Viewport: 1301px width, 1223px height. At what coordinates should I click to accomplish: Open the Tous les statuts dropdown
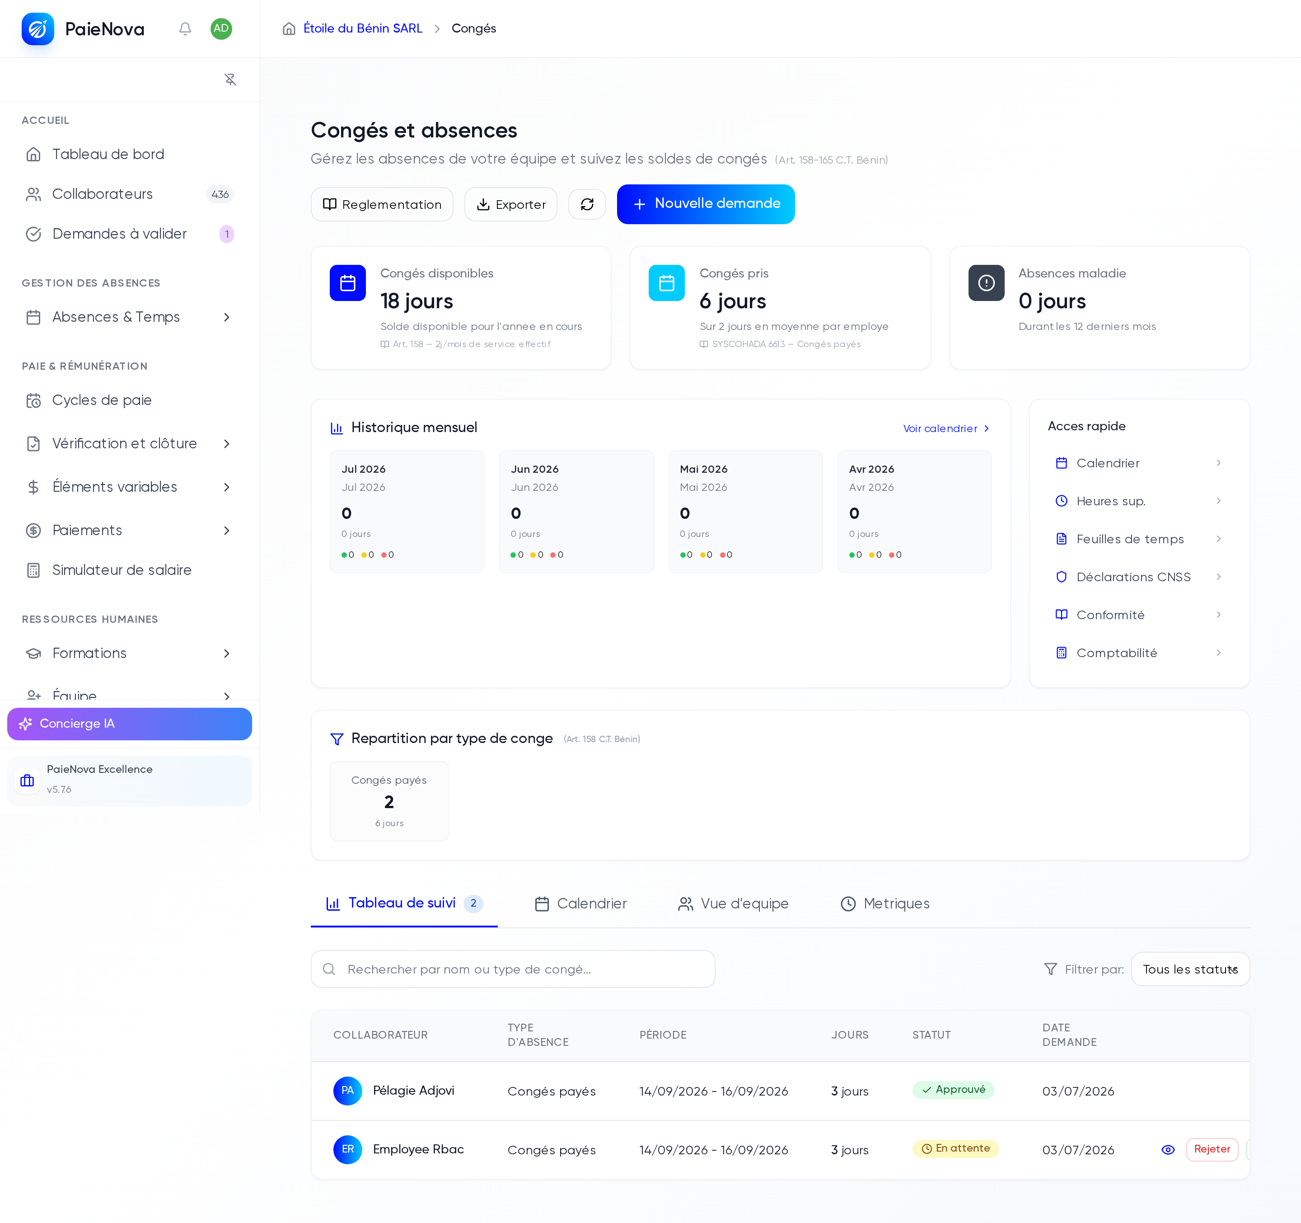coord(1190,969)
